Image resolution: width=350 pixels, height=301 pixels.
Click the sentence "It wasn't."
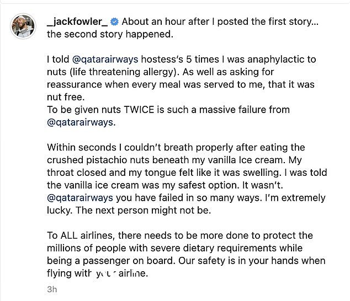263,185
